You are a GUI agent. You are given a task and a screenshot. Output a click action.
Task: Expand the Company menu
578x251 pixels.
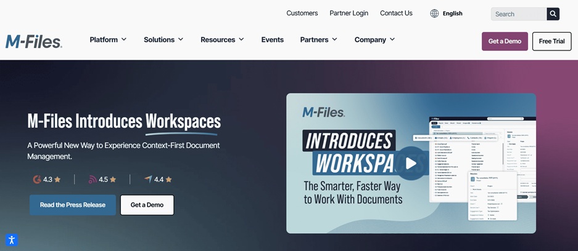pyautogui.click(x=374, y=39)
